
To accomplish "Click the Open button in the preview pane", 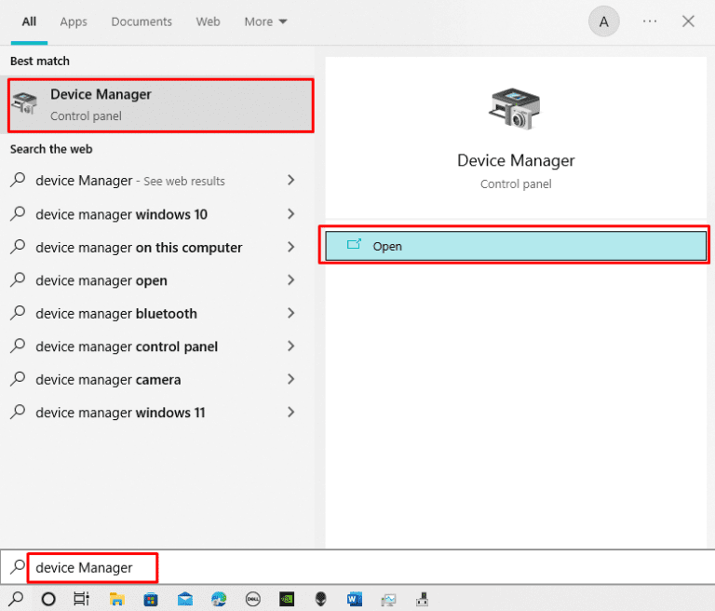I will [516, 246].
